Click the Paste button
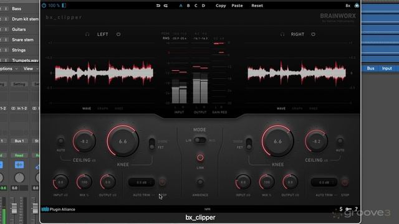The width and height of the screenshot is (399, 224). (x=237, y=6)
